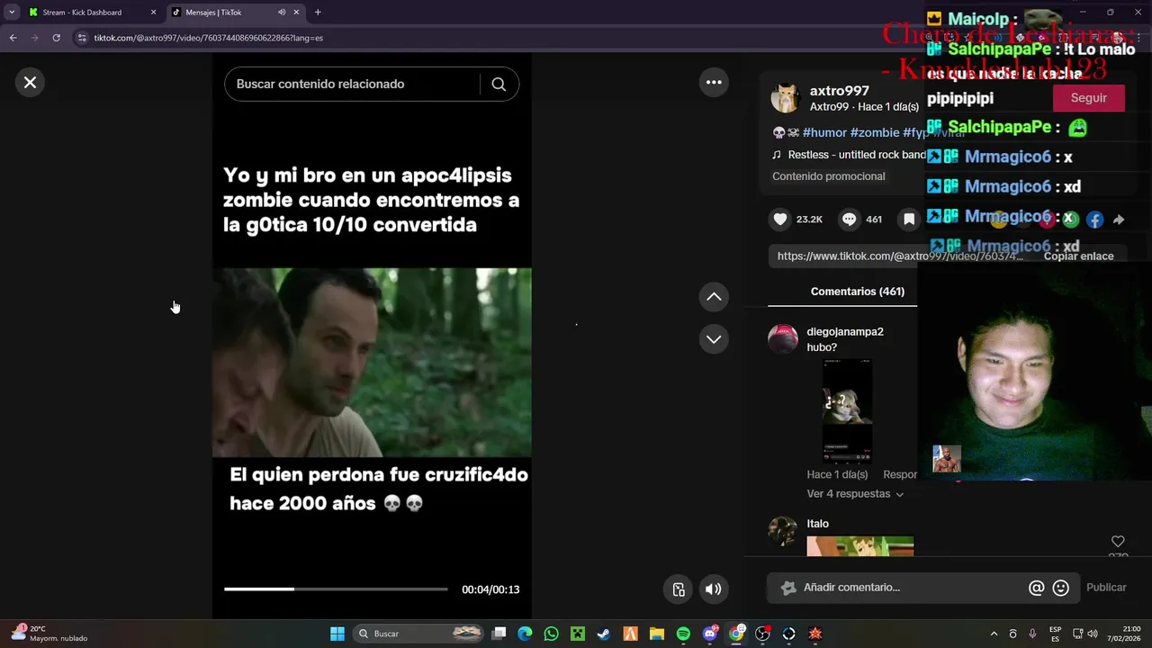Image resolution: width=1152 pixels, height=648 pixels.
Task: Switch to Comentarios (461) tab
Action: [x=857, y=292]
